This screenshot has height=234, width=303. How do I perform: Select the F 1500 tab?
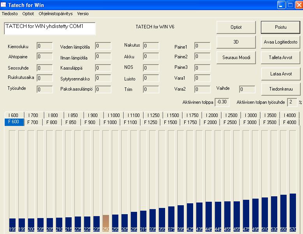tap(170, 122)
